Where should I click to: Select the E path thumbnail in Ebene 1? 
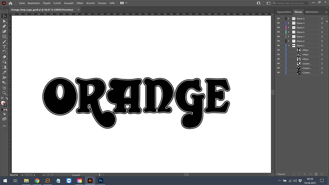[x=299, y=50]
